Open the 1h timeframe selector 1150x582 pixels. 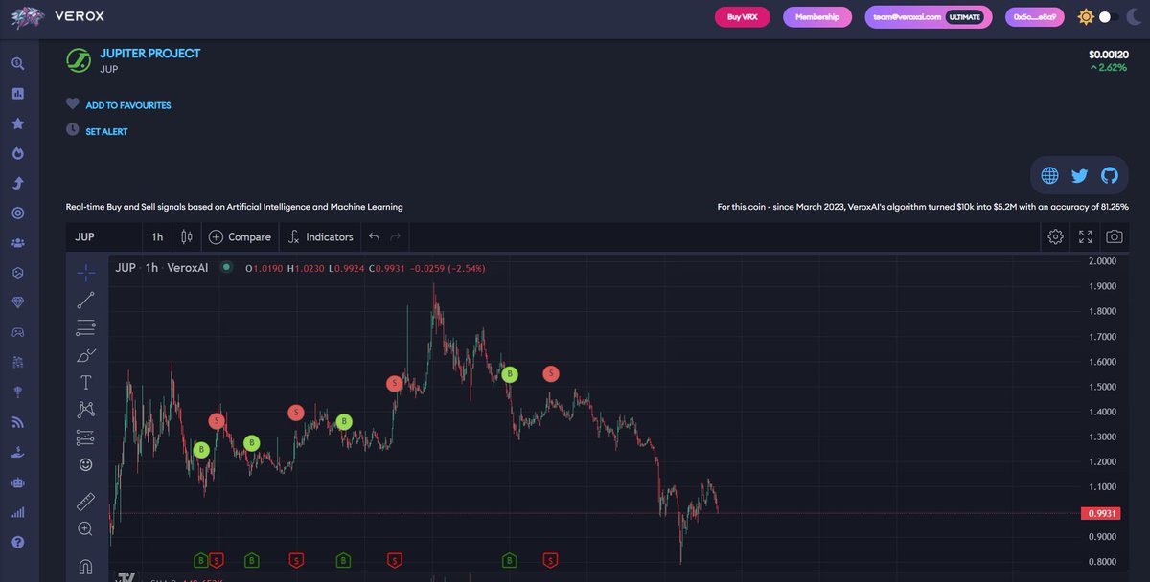click(x=157, y=236)
